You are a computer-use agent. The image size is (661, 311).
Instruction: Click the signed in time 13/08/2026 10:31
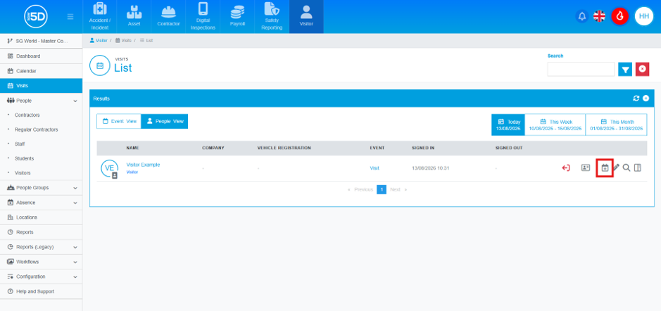430,168
